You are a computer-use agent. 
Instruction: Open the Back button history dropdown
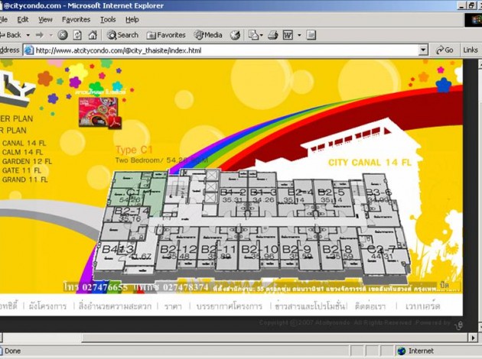28,35
